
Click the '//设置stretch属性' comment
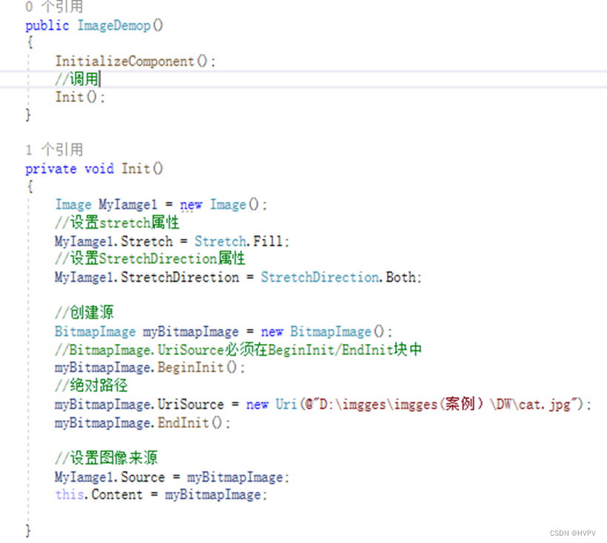[x=117, y=223]
